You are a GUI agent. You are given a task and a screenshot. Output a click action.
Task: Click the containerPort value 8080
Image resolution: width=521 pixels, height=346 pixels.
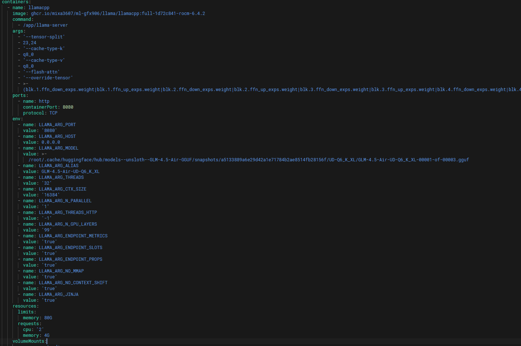point(68,107)
